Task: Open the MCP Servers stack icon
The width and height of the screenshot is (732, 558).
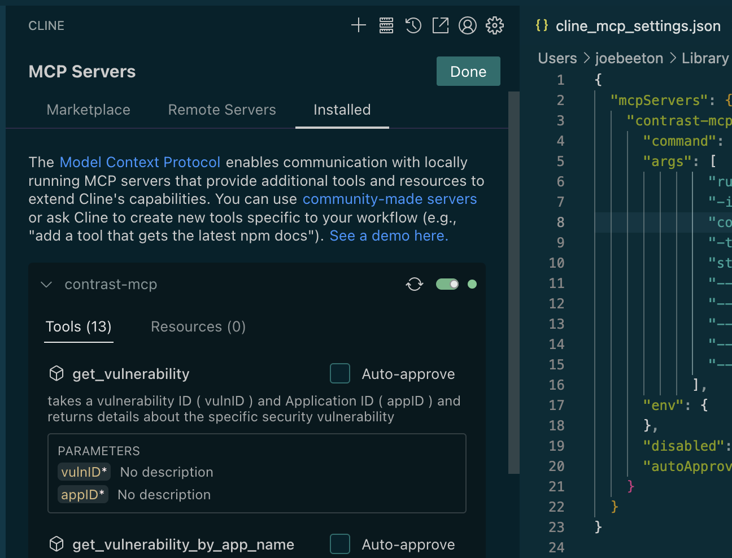Action: tap(386, 25)
